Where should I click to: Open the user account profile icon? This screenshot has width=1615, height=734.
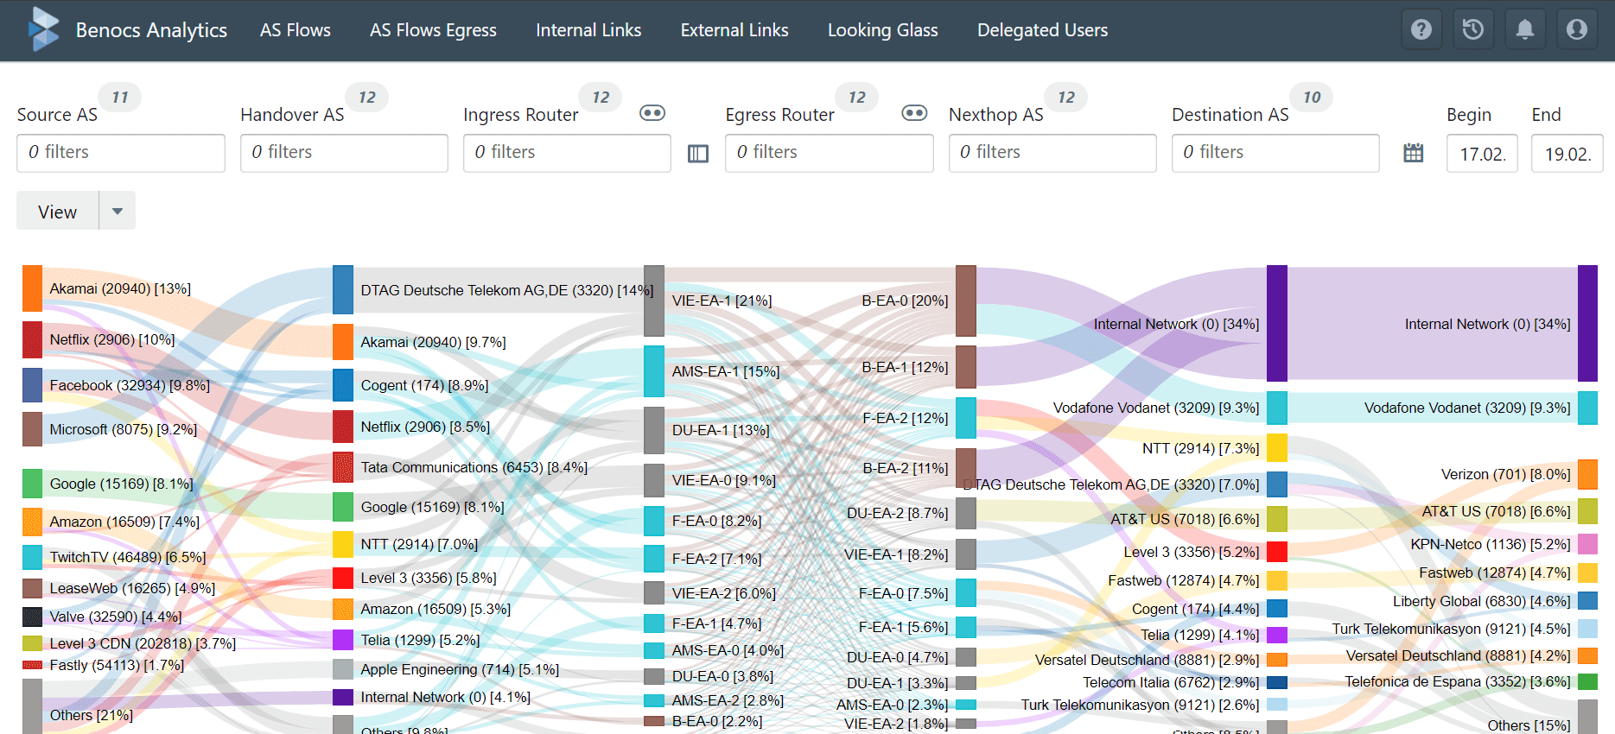pyautogui.click(x=1576, y=29)
